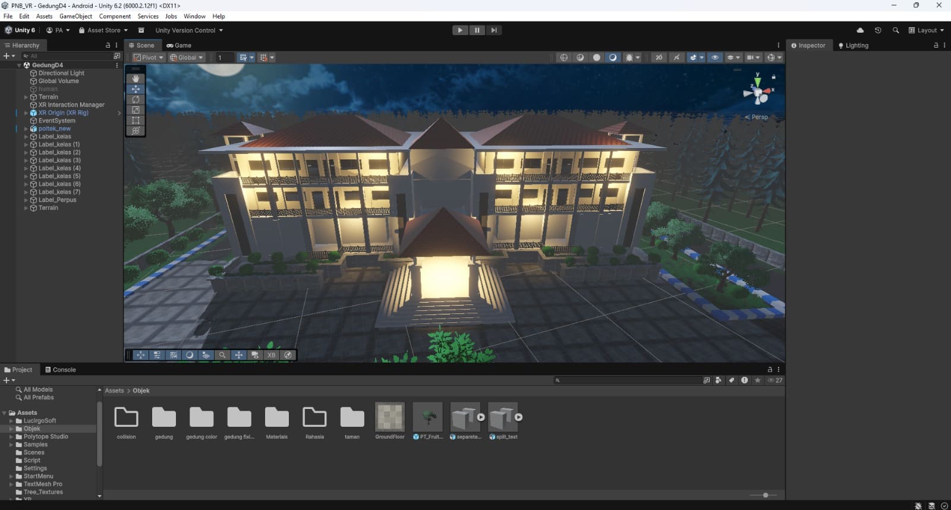Image resolution: width=951 pixels, height=510 pixels.
Task: Click the scene orientation gizmo
Action: pos(757,92)
